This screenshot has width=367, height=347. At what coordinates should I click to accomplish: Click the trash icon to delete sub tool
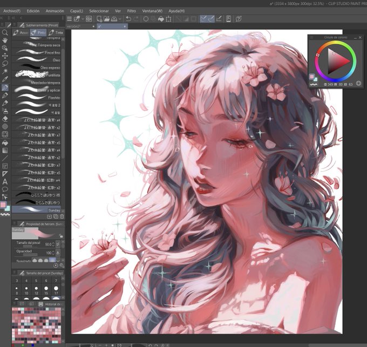point(62,217)
